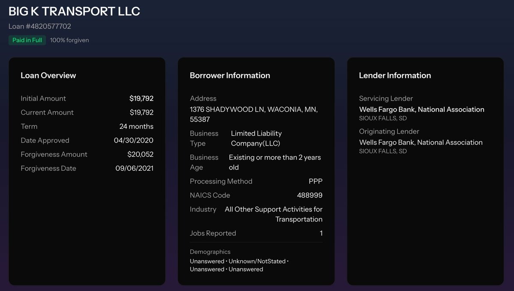Click the Limited Liability Company(LLC) value

click(256, 138)
